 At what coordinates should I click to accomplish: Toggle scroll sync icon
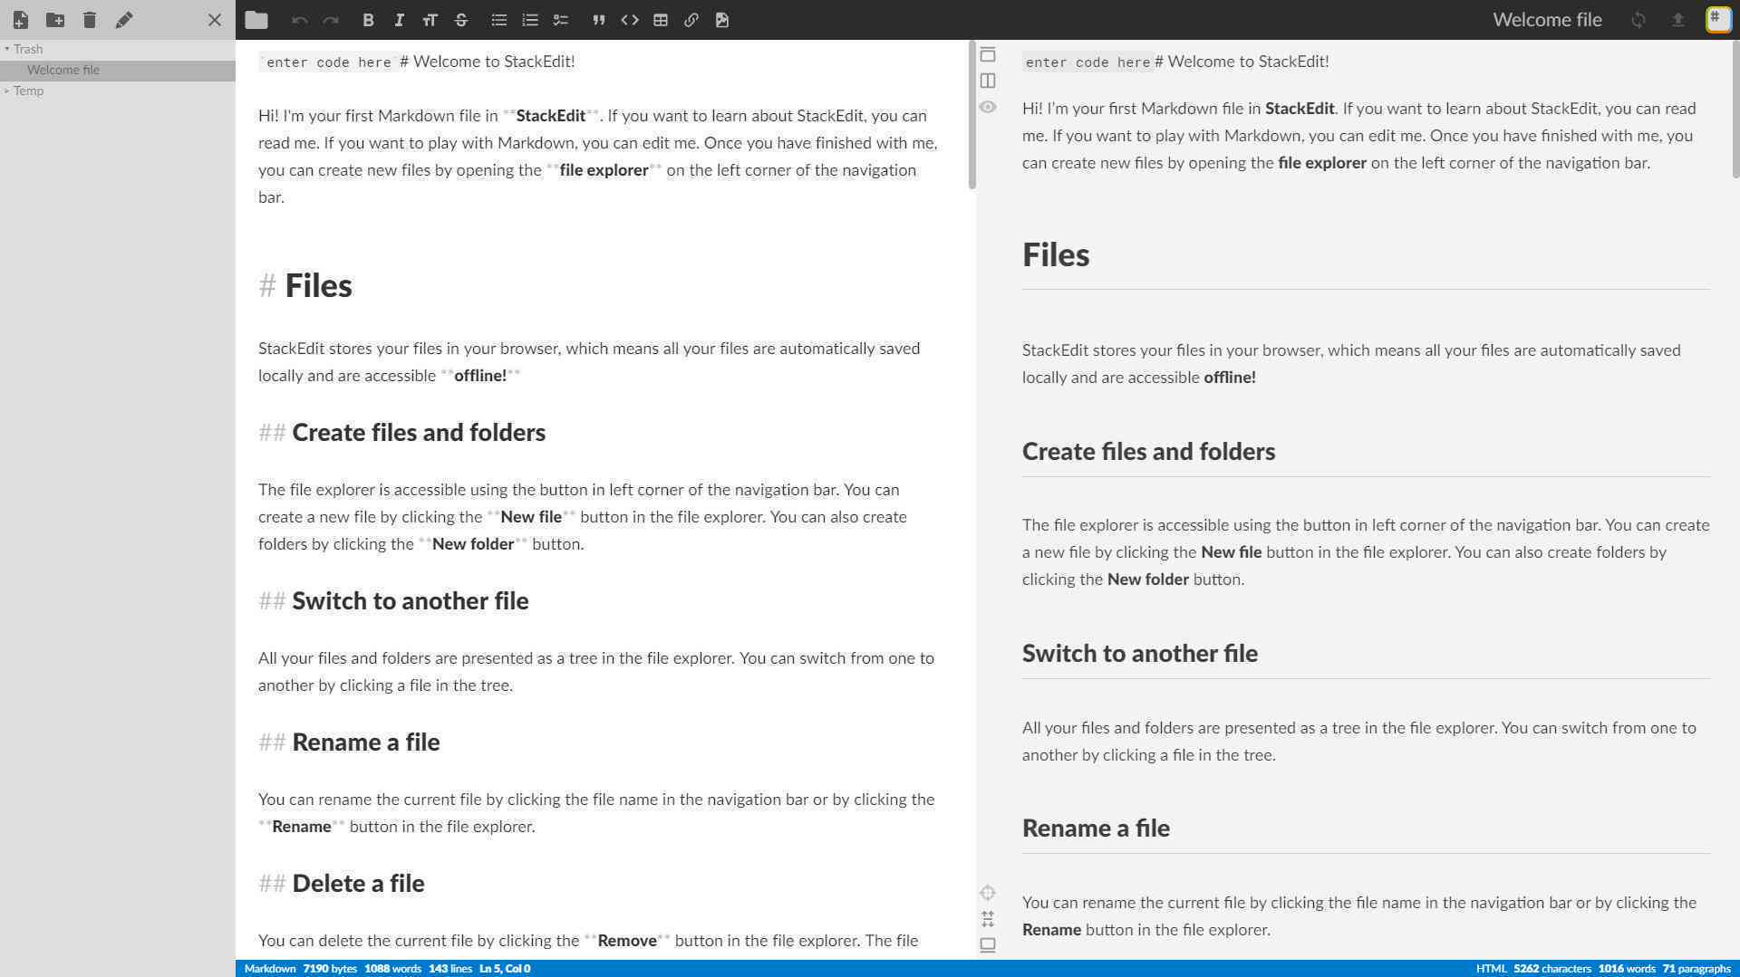click(x=988, y=919)
